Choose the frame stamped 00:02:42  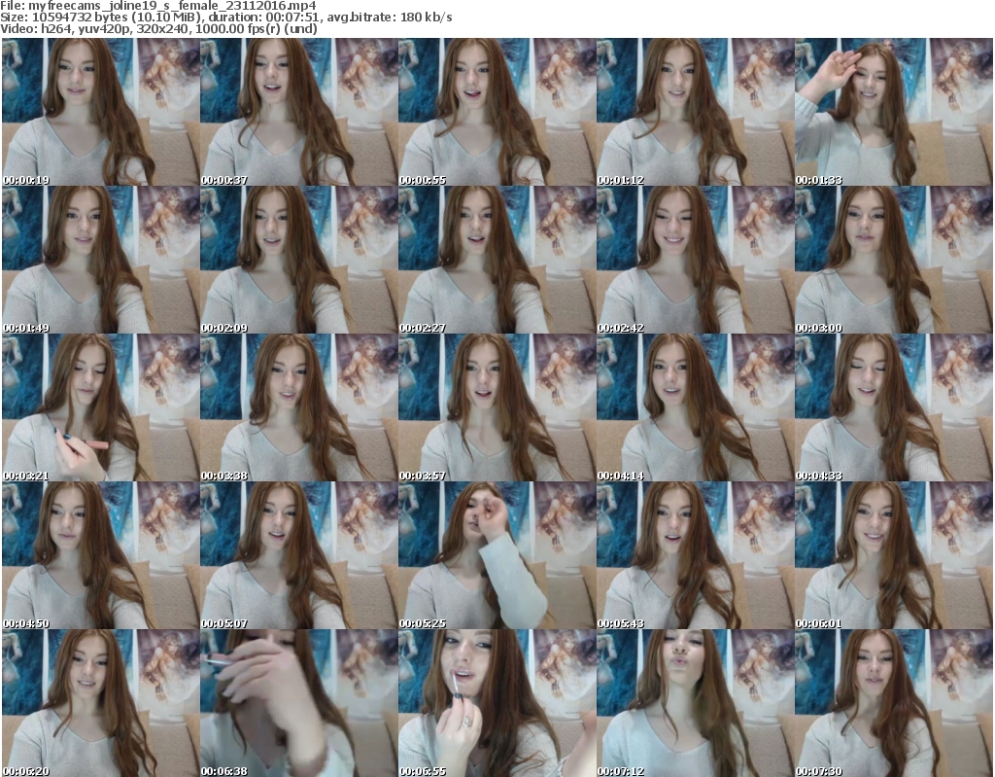pos(696,260)
